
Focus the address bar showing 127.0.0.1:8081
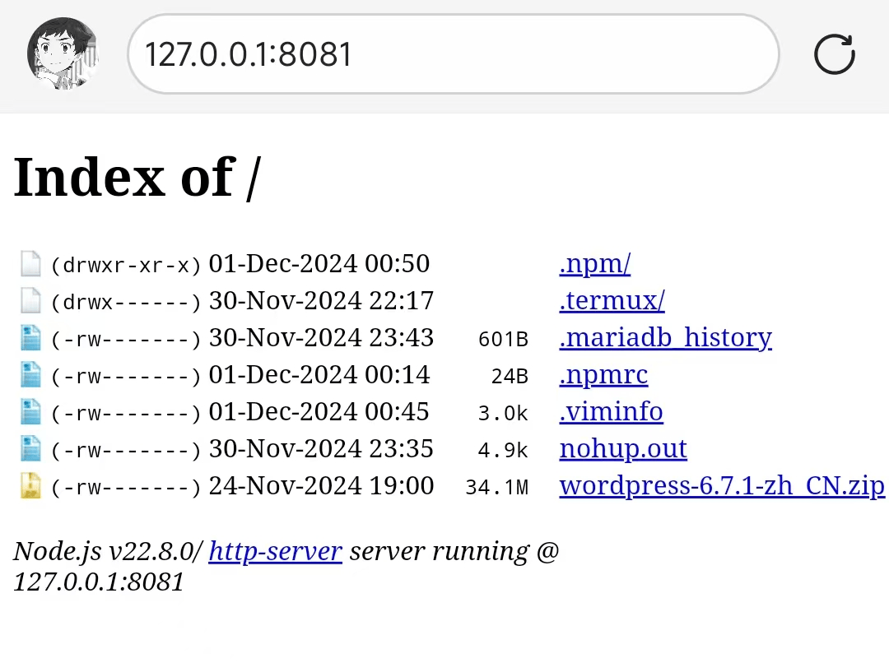453,54
